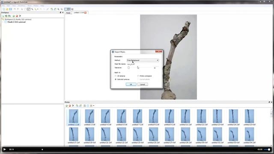Open the File menu
Screen dimensions: 274x154
point(3,6)
